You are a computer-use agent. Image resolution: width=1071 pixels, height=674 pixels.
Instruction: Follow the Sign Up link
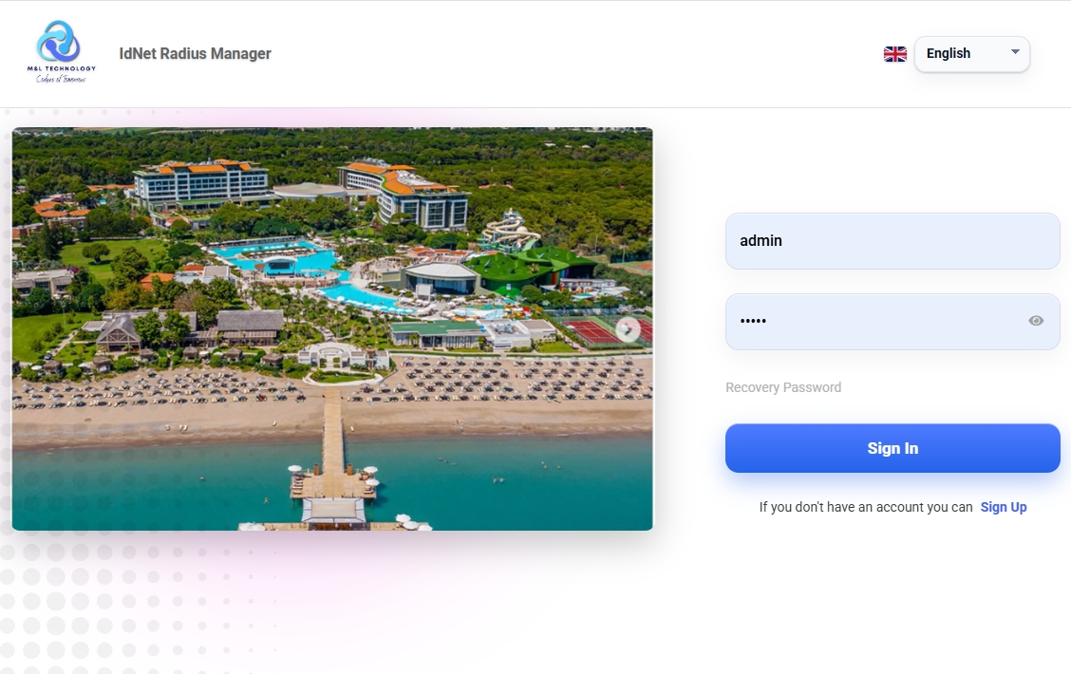click(1004, 507)
